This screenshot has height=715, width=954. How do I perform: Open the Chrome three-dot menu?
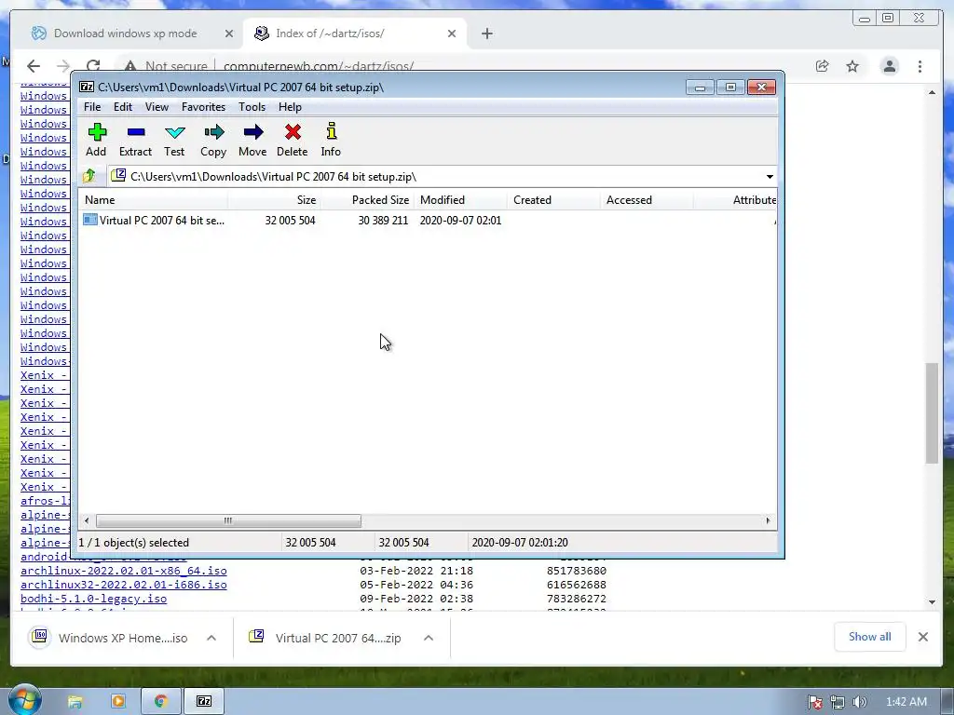coord(920,66)
